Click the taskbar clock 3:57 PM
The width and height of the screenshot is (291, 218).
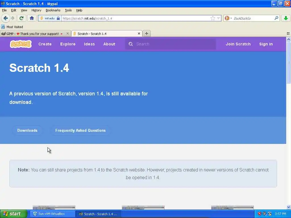pos(280,214)
